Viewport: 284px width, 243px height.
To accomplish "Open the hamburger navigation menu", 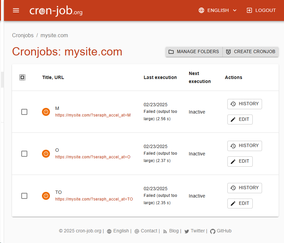I will pos(16,11).
